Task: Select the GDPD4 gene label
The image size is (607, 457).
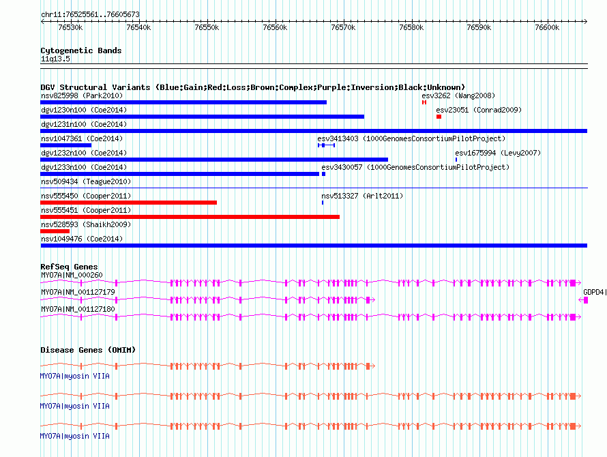Action: point(594,292)
